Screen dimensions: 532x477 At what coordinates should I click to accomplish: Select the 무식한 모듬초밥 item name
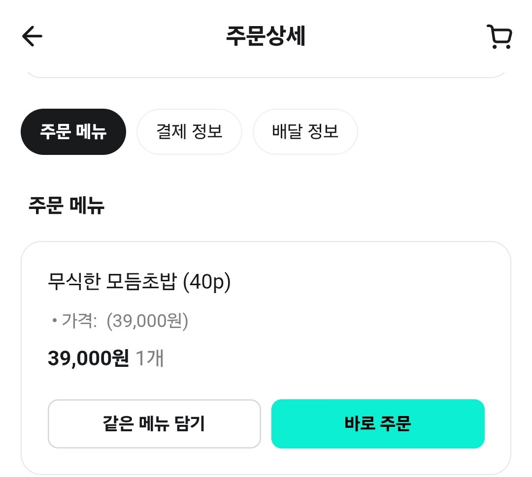[112, 281]
